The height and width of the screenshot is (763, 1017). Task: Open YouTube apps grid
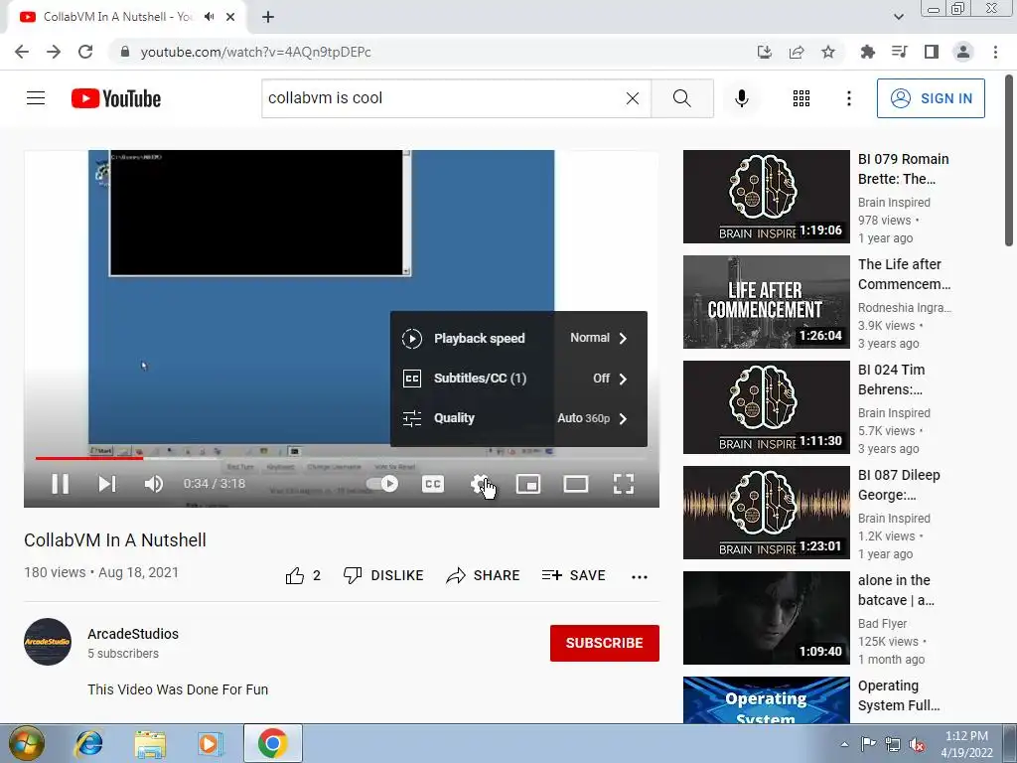click(801, 98)
